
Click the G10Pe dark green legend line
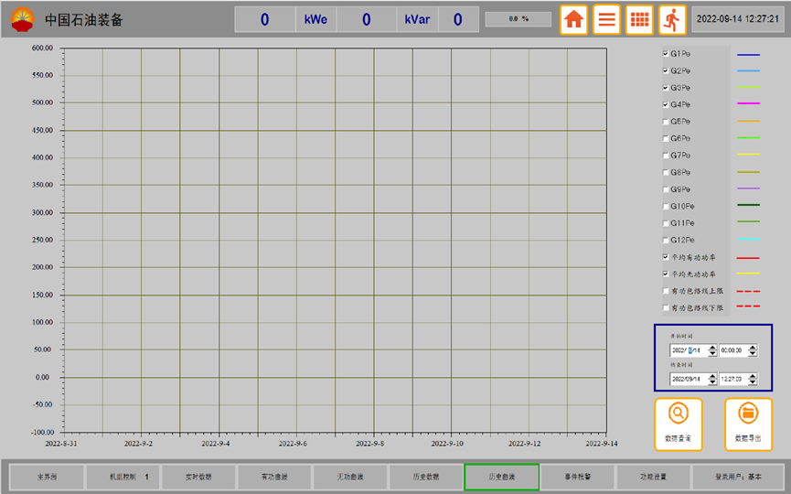click(748, 205)
